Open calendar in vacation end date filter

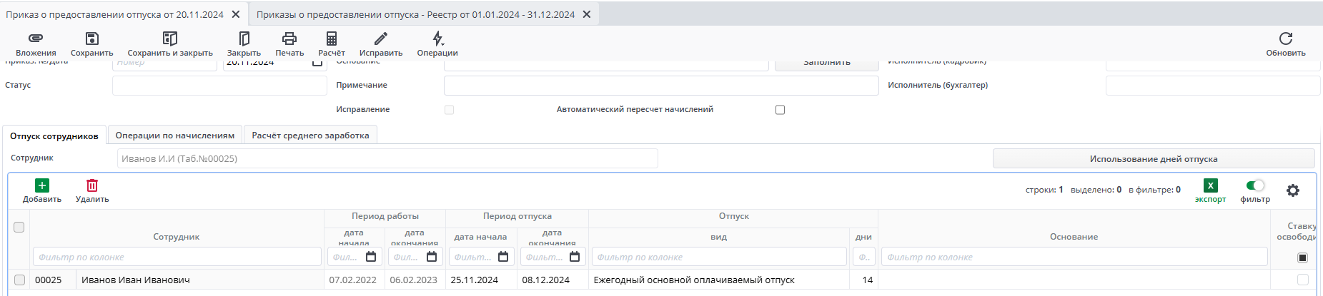(x=575, y=257)
